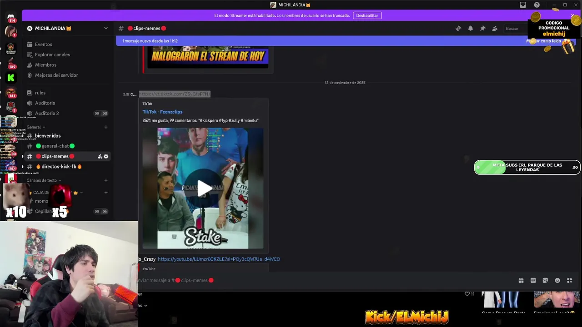The width and height of the screenshot is (582, 327).
Task: Collapse the General channel category
Action: tap(36, 127)
